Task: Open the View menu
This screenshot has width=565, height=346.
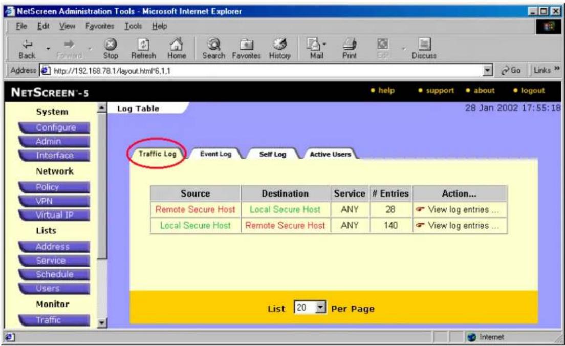Action: [67, 26]
